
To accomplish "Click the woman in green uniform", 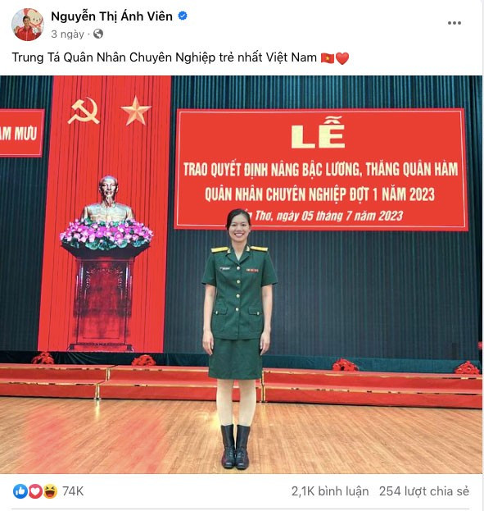I will 238,338.
